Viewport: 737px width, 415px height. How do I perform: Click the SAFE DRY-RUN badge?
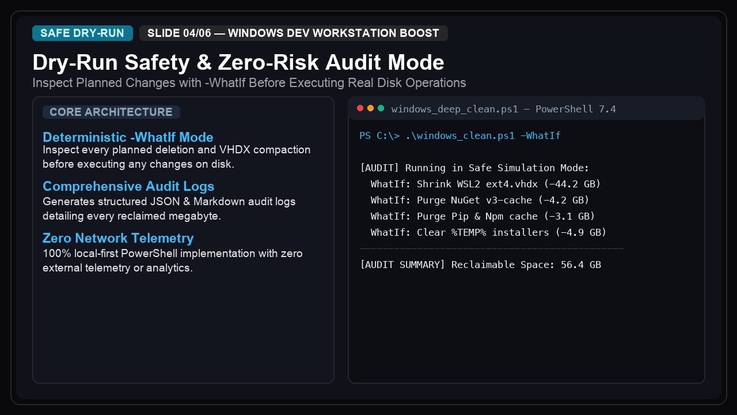82,33
